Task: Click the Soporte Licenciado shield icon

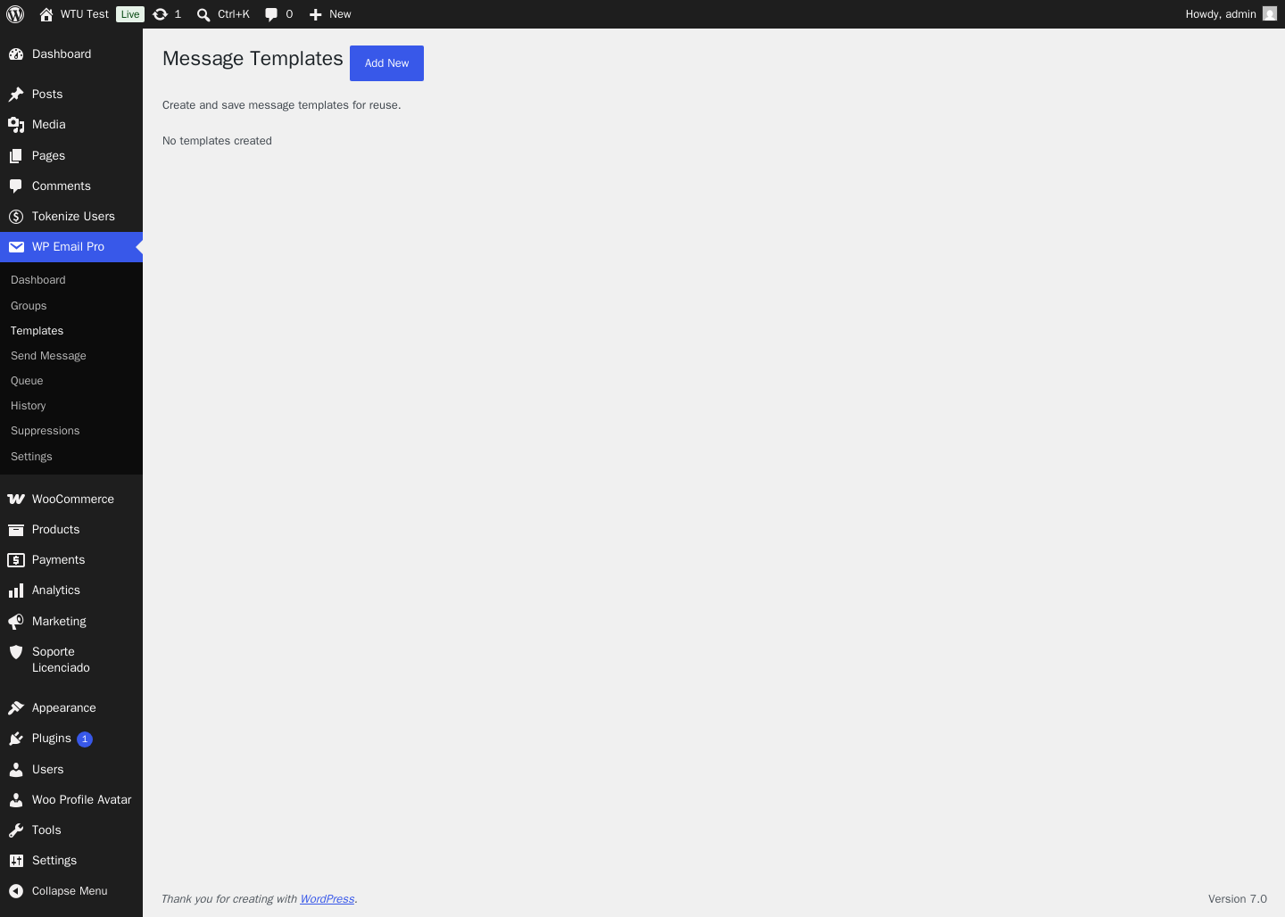Action: pos(16,652)
